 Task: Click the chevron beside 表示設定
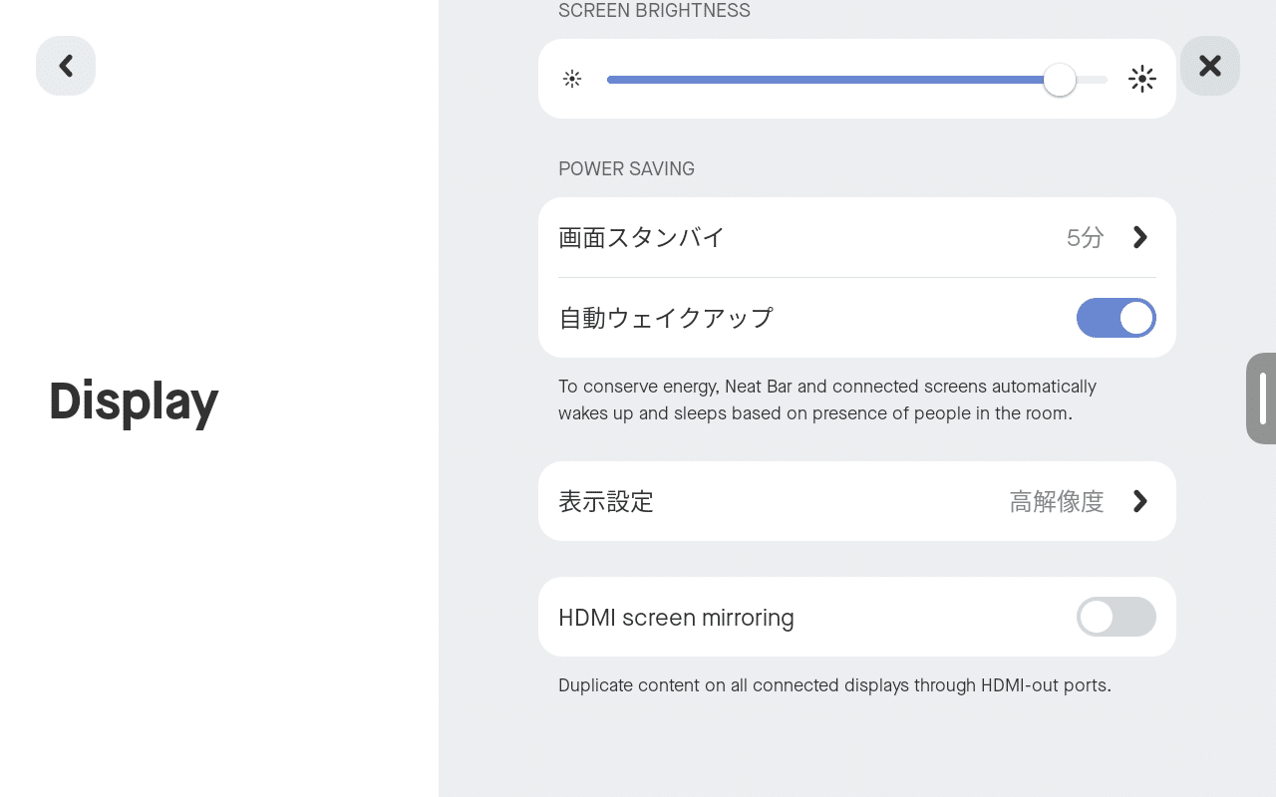tap(1139, 501)
